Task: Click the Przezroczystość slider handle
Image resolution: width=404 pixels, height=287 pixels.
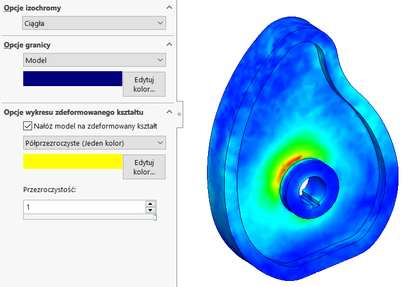Action: [x=154, y=217]
